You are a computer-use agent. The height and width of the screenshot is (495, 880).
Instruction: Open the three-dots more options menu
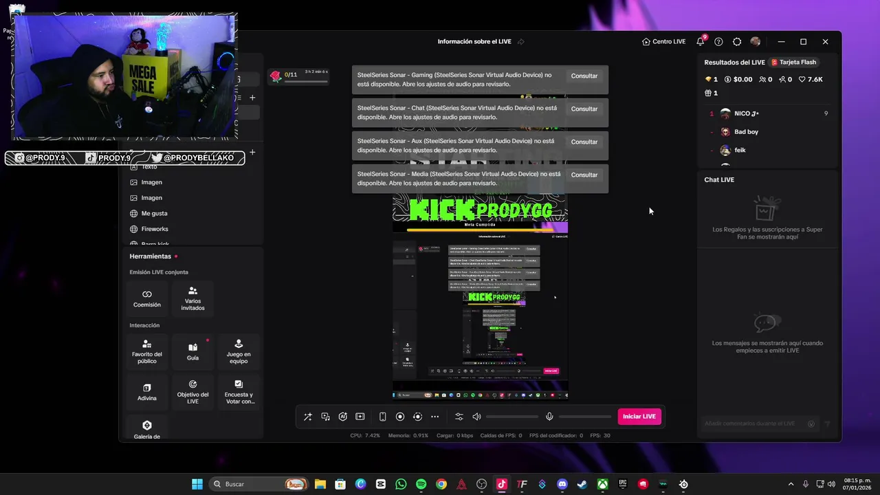pyautogui.click(x=435, y=417)
